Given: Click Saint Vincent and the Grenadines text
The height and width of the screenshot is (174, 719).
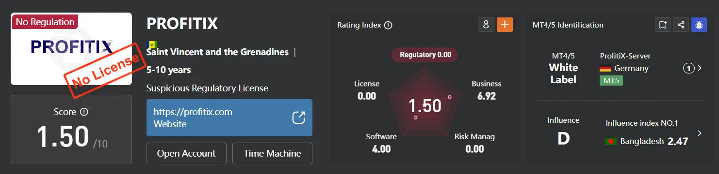Looking at the screenshot, I should tap(217, 52).
